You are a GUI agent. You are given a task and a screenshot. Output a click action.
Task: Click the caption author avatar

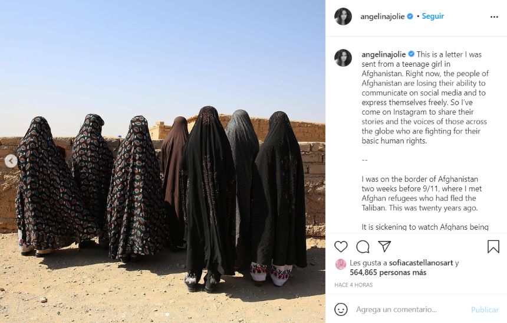pos(343,58)
